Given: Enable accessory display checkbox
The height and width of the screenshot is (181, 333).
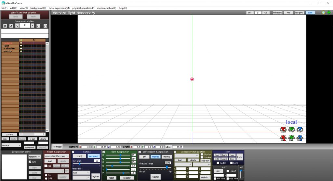Looking at the screenshot, I should (x=202, y=154).
